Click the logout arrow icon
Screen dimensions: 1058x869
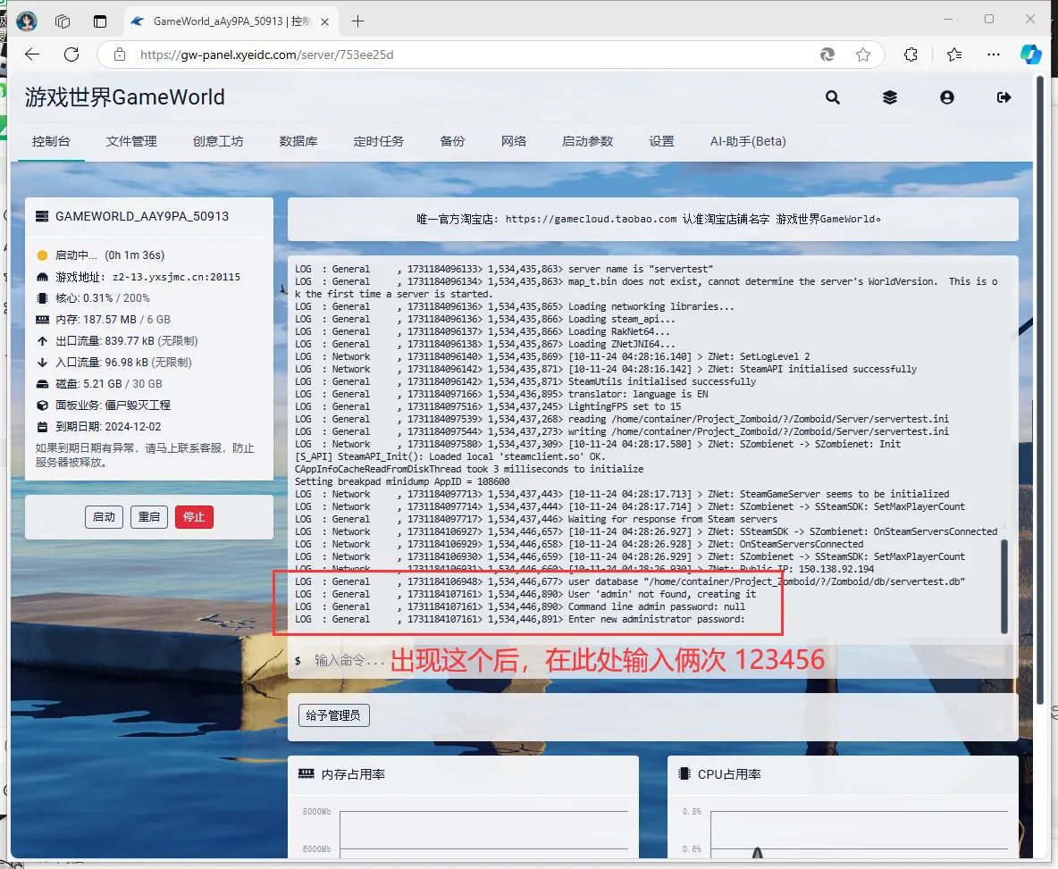pyautogui.click(x=1004, y=97)
